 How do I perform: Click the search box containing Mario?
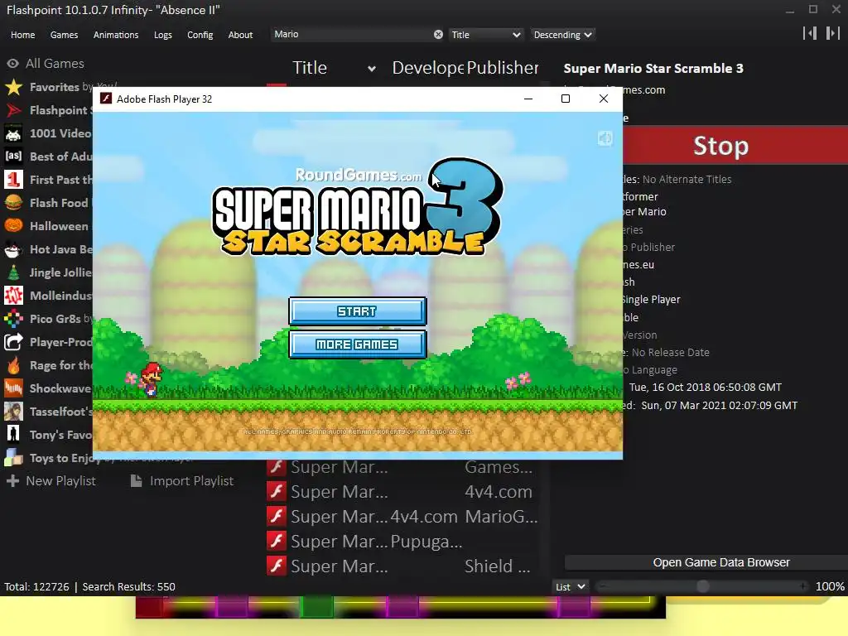tap(351, 35)
